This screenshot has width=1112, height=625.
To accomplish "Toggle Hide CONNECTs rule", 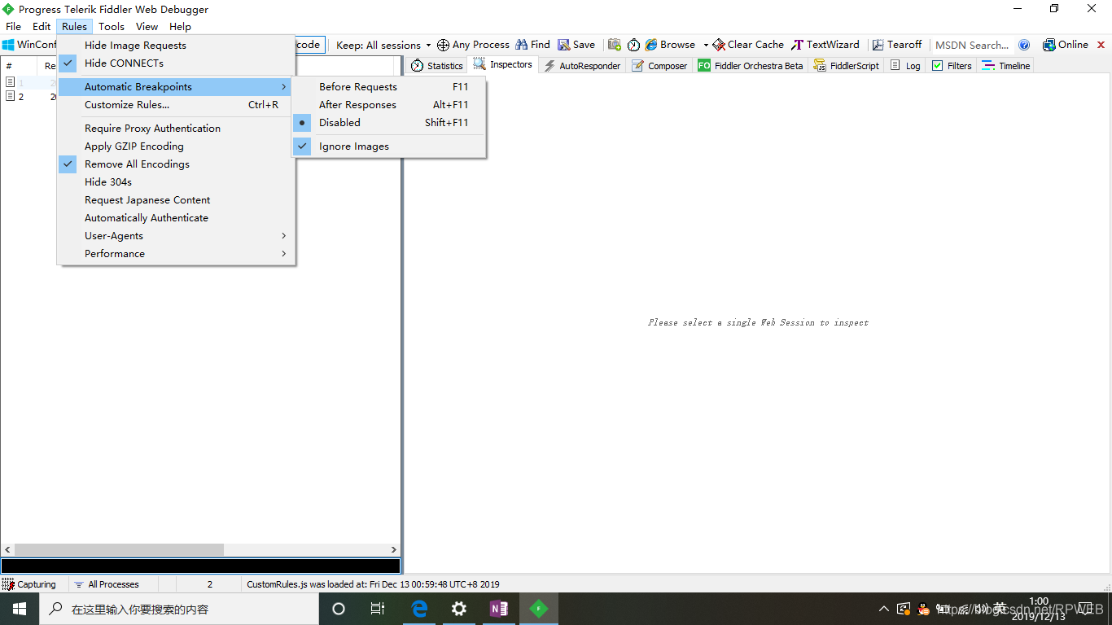I will pyautogui.click(x=176, y=63).
